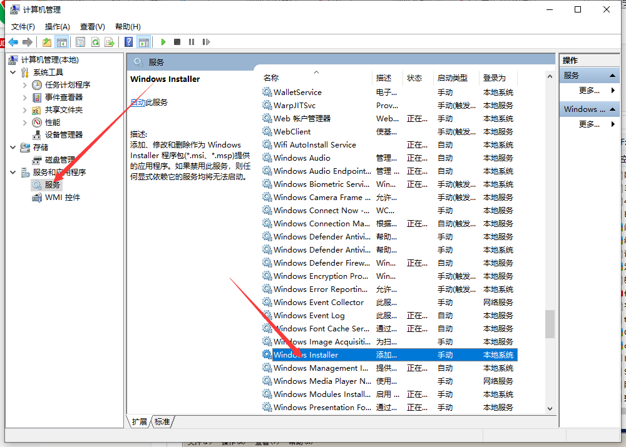Screen dimensions: 626x447
Task: Click the Back arrow toolbar icon
Action: [x=13, y=42]
